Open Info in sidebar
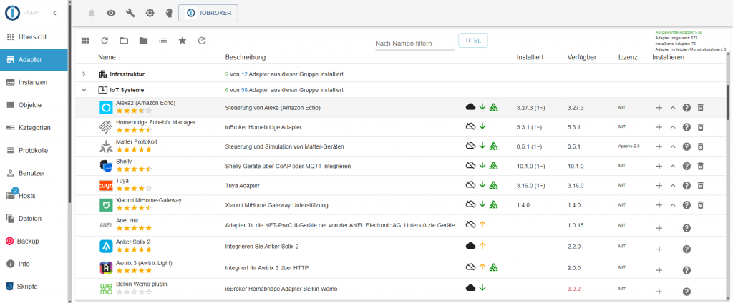The image size is (733, 303). point(34,264)
